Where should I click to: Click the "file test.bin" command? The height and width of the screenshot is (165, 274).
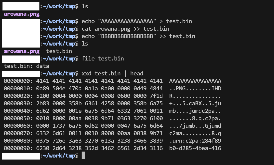tap(103, 59)
